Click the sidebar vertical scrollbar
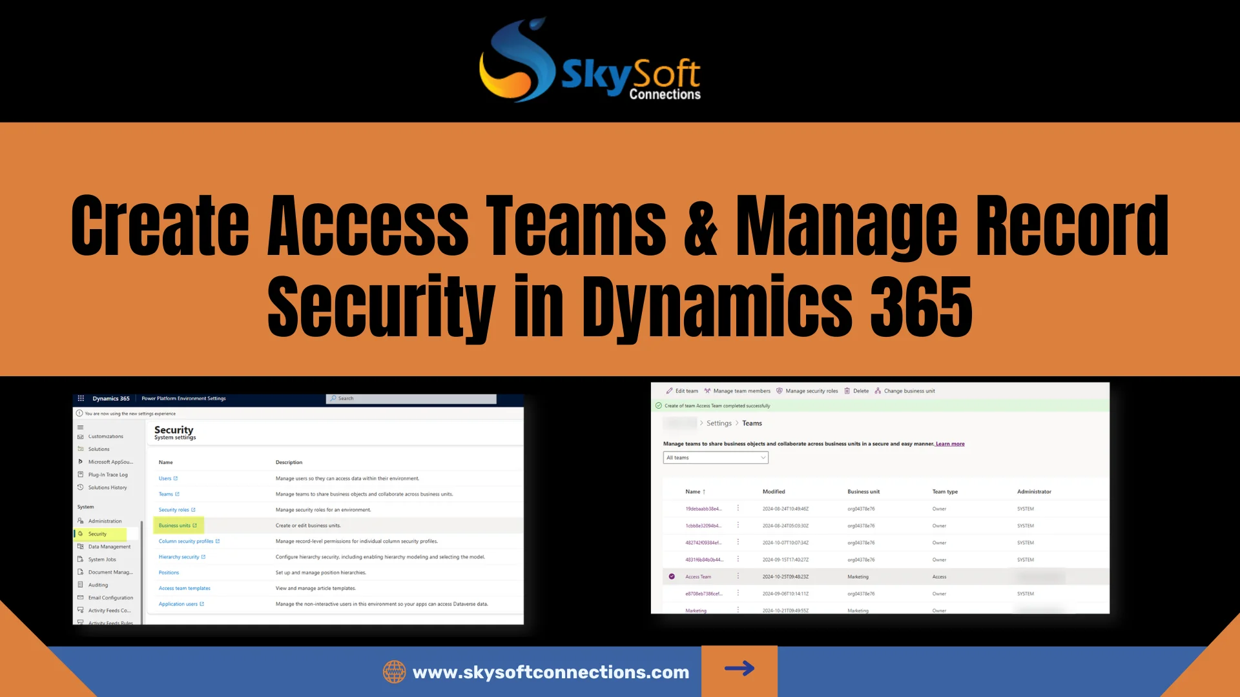 pyautogui.click(x=141, y=571)
